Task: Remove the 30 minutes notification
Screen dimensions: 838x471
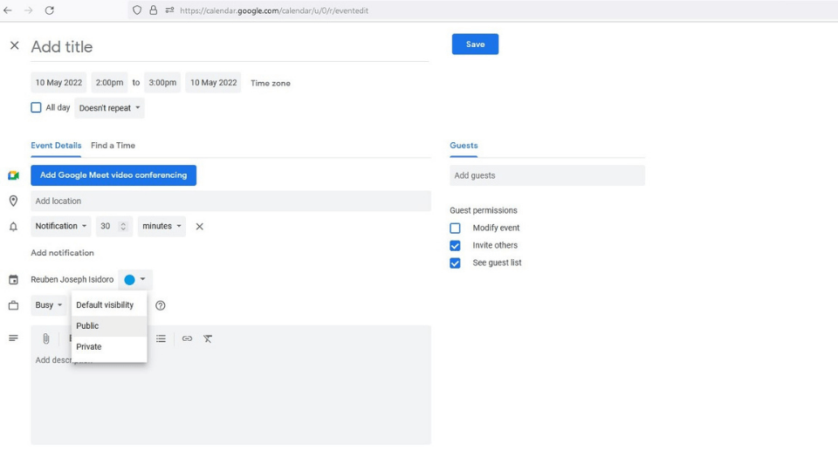Action: pos(199,227)
